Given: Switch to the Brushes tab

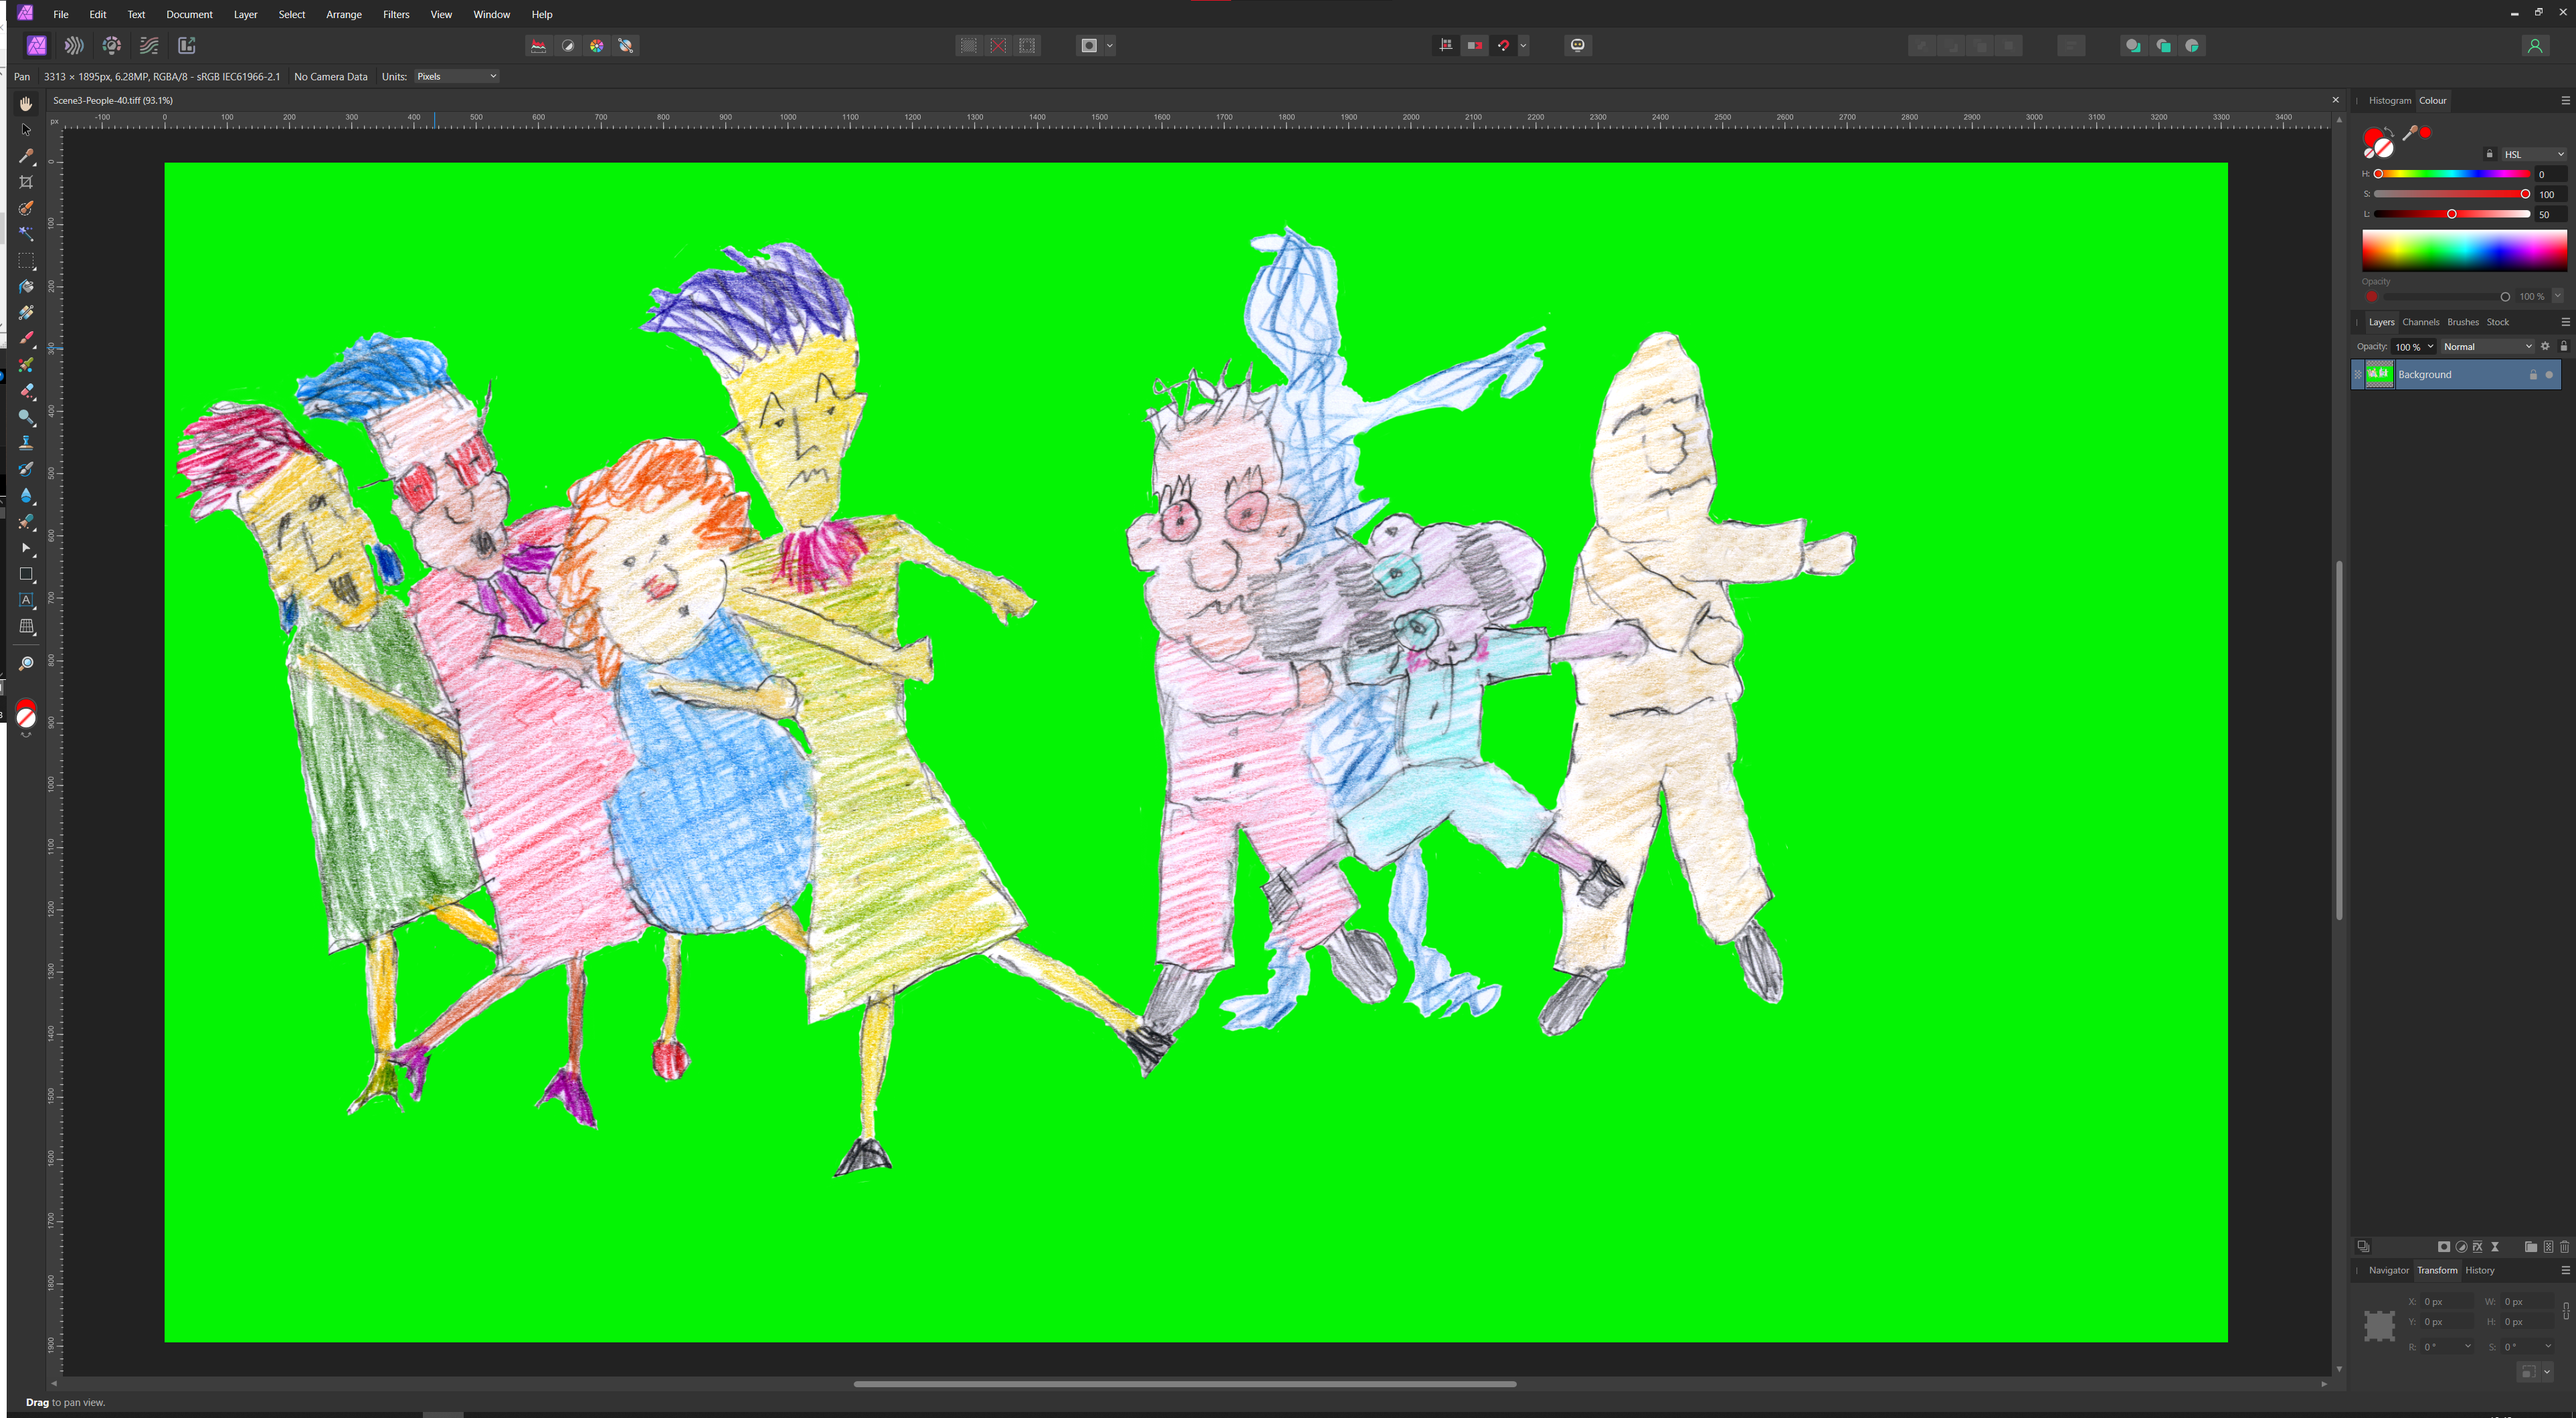Looking at the screenshot, I should [2463, 322].
